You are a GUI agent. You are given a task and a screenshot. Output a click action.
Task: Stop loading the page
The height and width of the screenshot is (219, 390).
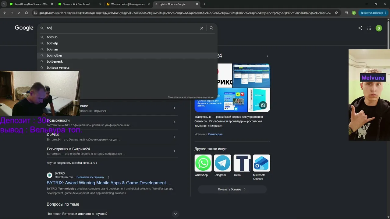tap(19, 13)
